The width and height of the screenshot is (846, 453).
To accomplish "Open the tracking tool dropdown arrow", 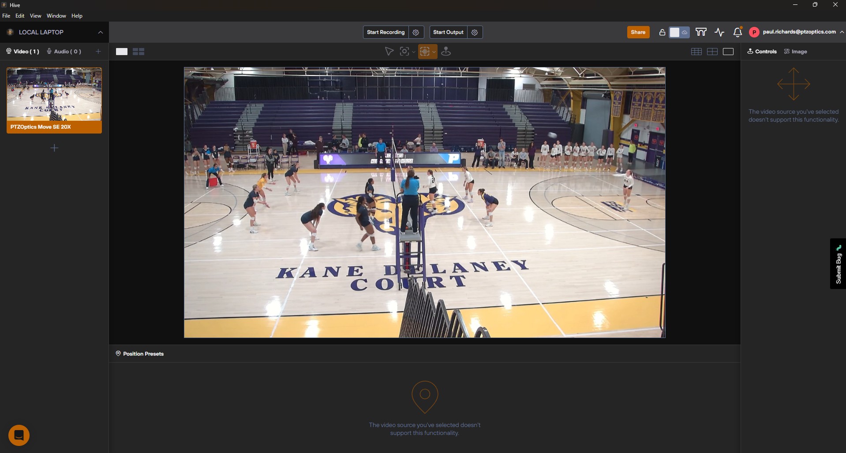I will [434, 52].
